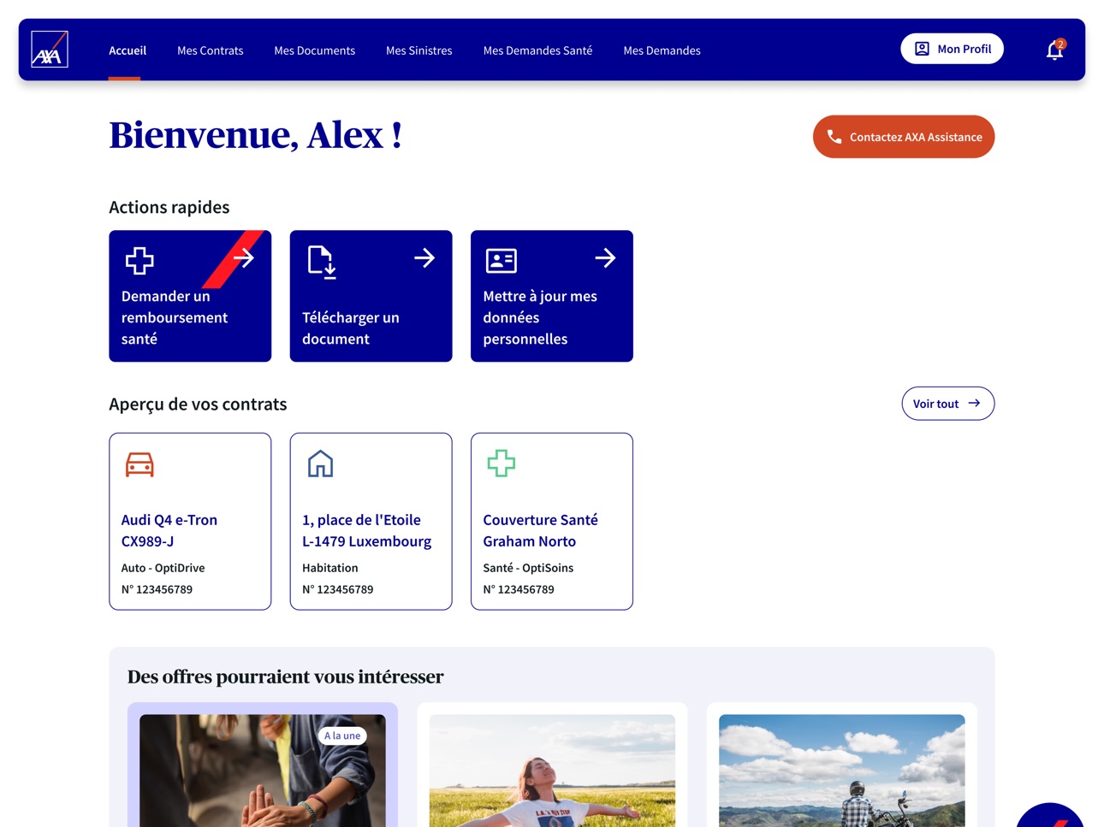
Task: Open the 1, place de l'Etoile contract
Action: 371,521
